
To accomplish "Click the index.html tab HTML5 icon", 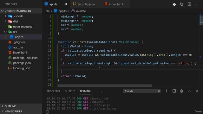I will pyautogui.click(x=106, y=4).
